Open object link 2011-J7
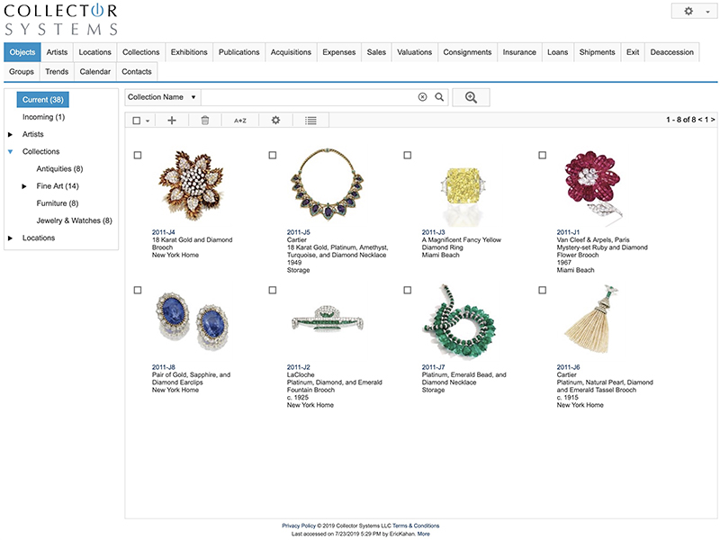The image size is (720, 540). [433, 367]
